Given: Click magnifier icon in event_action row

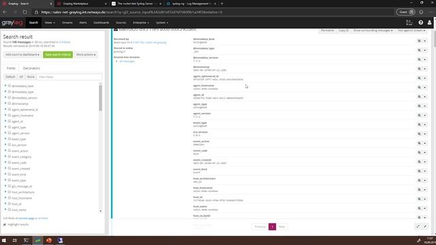Looking at the screenshot, I should click(419, 144).
